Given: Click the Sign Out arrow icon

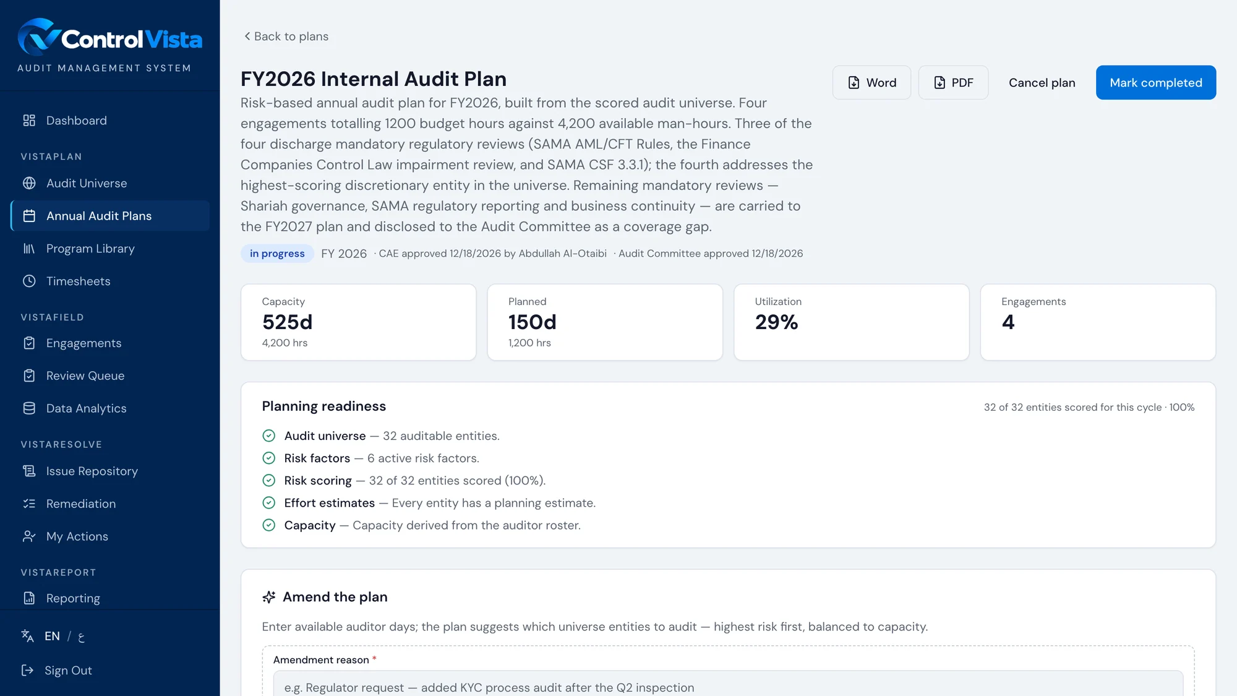Looking at the screenshot, I should (x=27, y=670).
